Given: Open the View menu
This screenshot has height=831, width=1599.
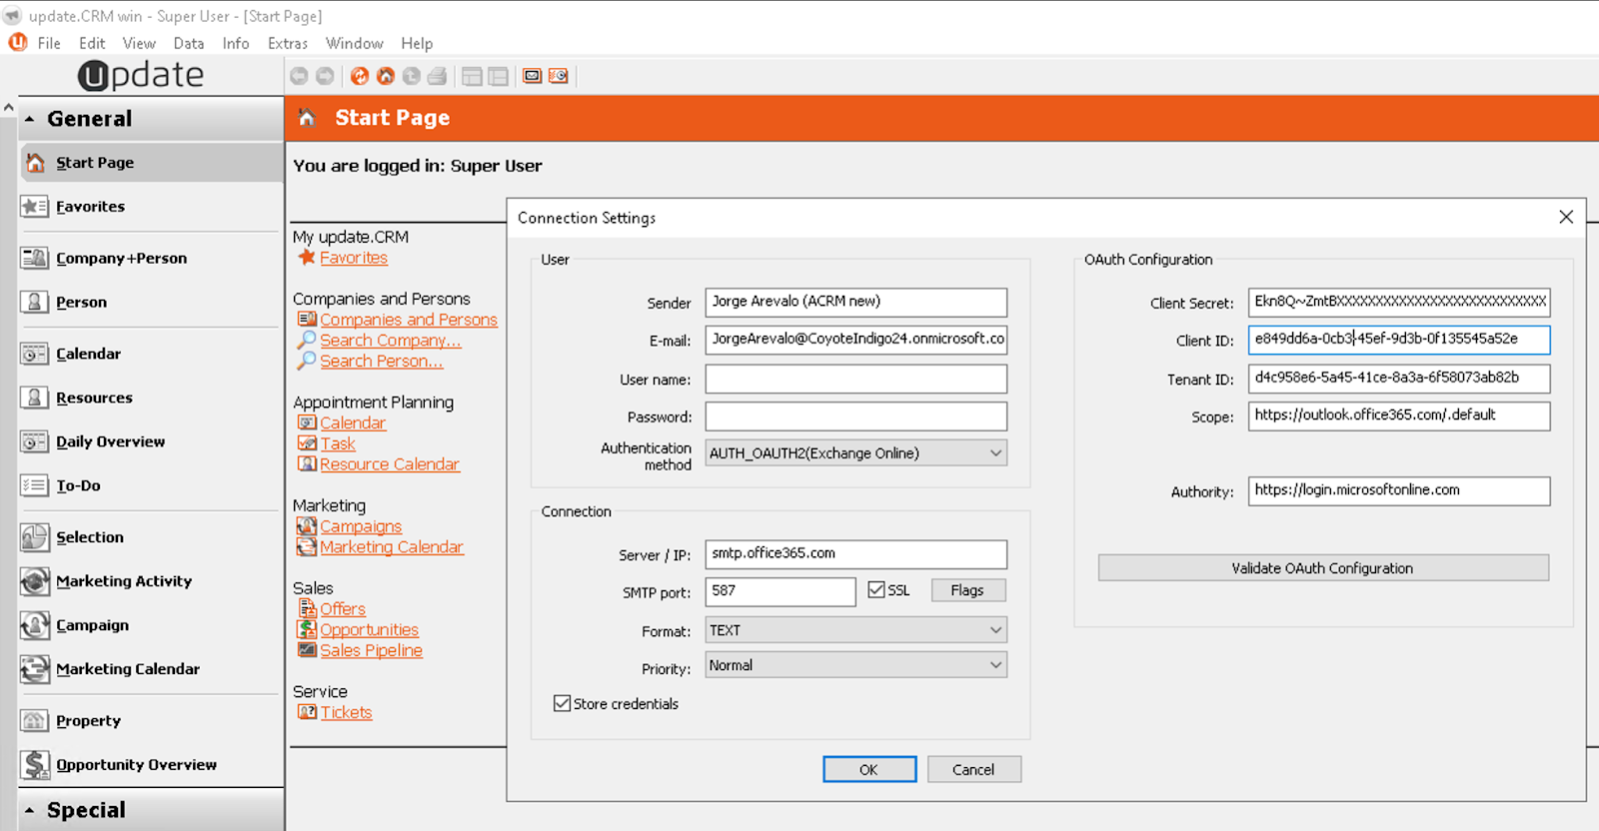Looking at the screenshot, I should coord(139,43).
